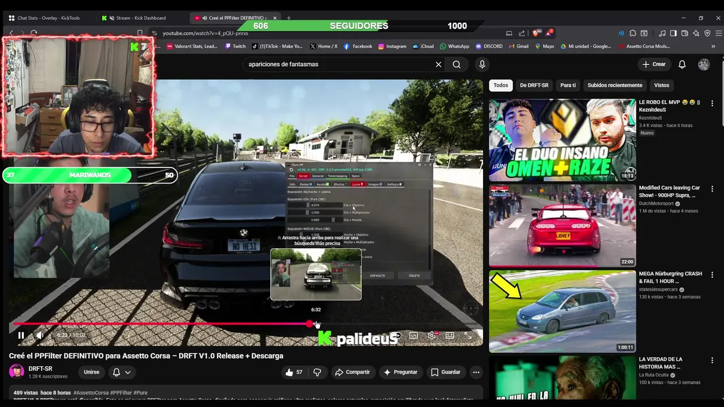Like the video with thumbs up

(294, 372)
